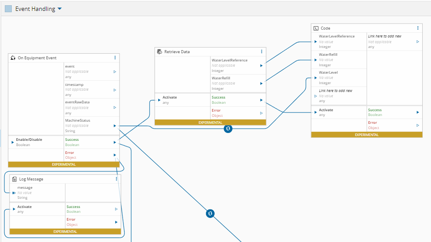
Task: Click the Retrieve Data block icon
Action: point(160,51)
